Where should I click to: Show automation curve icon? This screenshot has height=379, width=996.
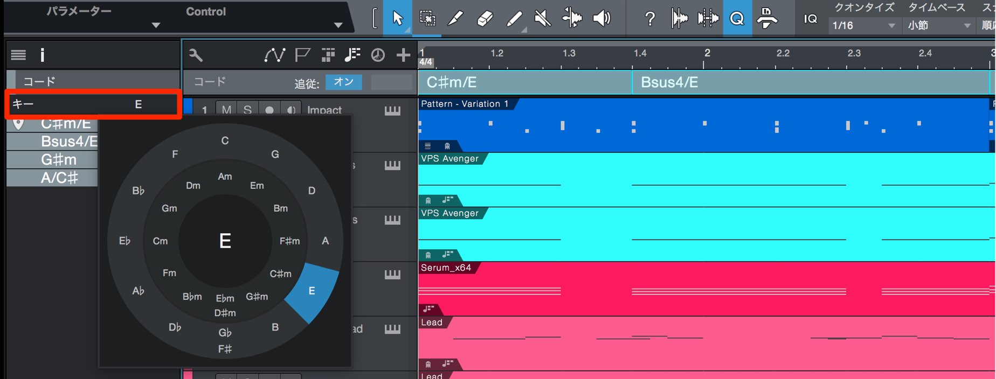point(274,55)
